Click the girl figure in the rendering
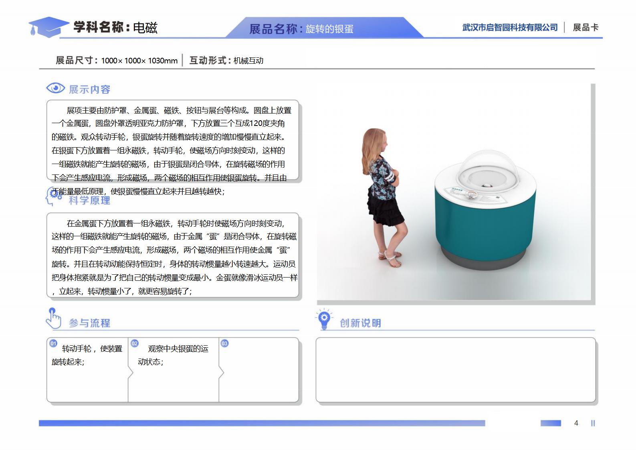This screenshot has height=450, width=636. 384,198
